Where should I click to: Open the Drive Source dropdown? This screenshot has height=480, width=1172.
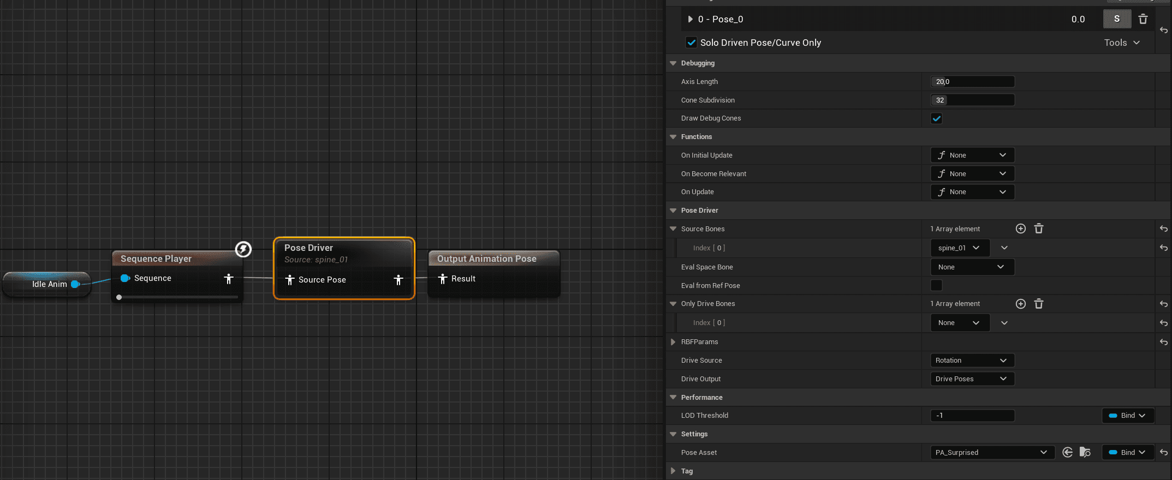[972, 361]
